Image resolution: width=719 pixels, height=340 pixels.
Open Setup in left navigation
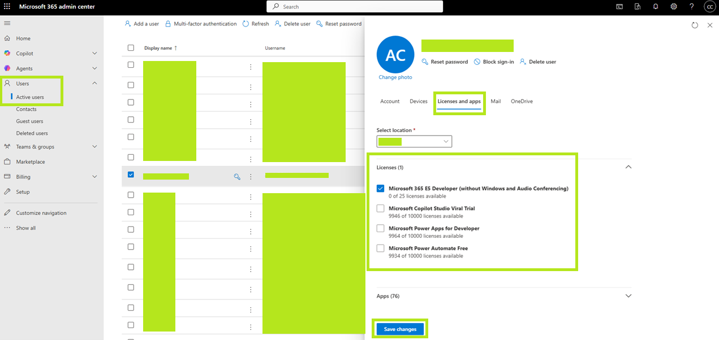click(x=23, y=192)
